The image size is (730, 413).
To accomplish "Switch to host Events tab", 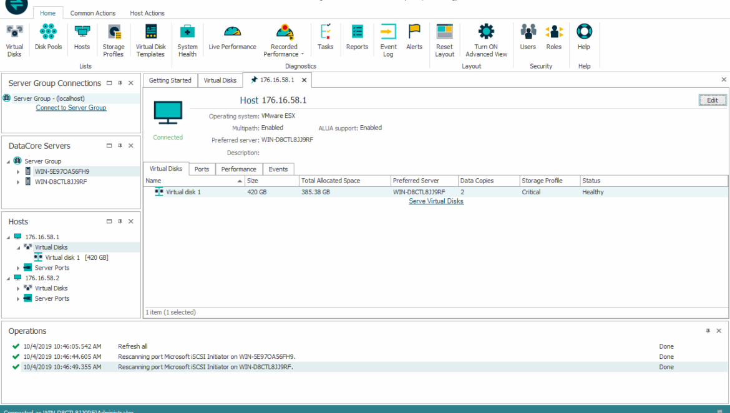I will 278,169.
